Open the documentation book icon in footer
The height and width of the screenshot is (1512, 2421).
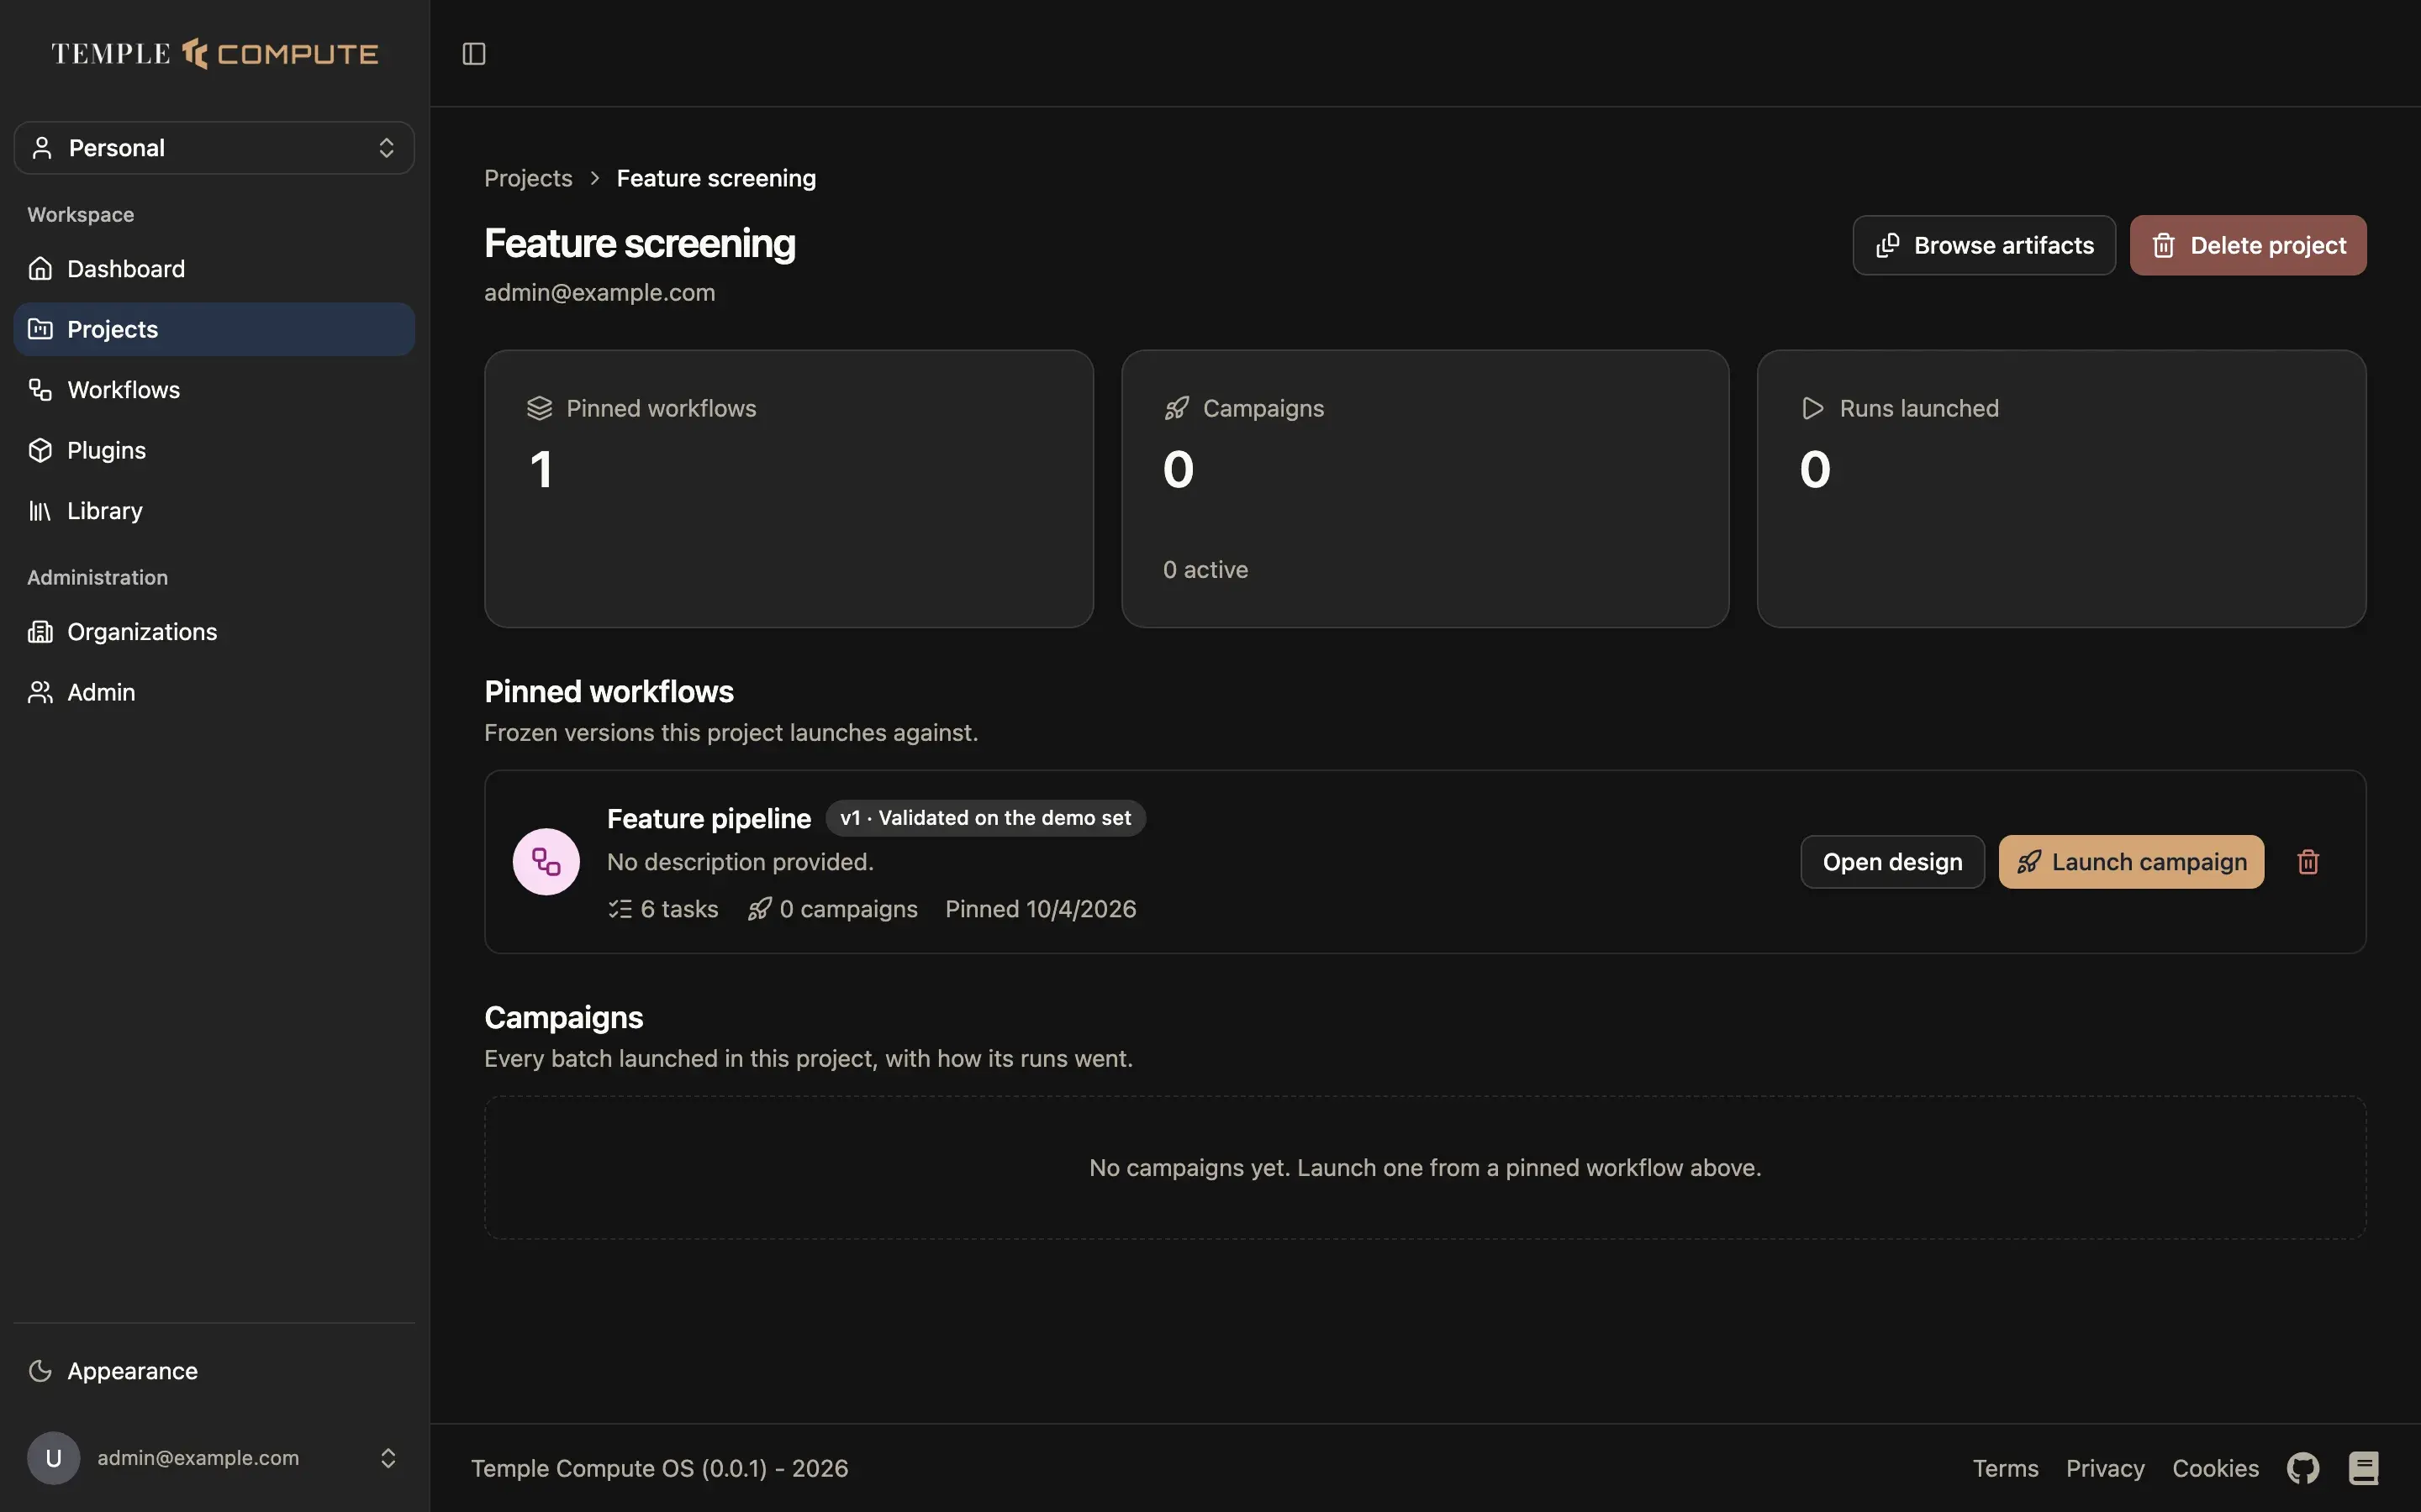[x=2363, y=1468]
